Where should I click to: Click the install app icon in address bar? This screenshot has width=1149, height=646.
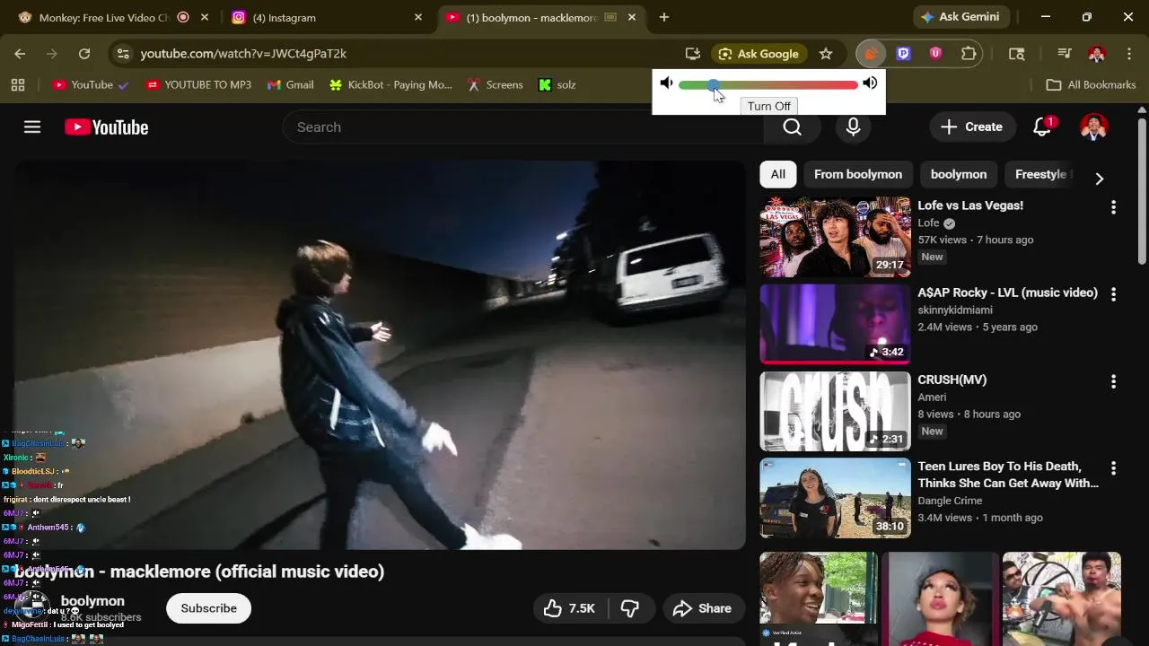pyautogui.click(x=692, y=54)
